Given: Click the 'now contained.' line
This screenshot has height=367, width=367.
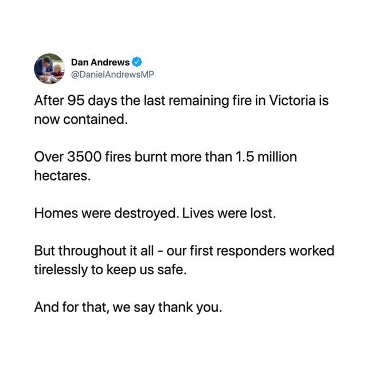Looking at the screenshot, I should point(79,121).
